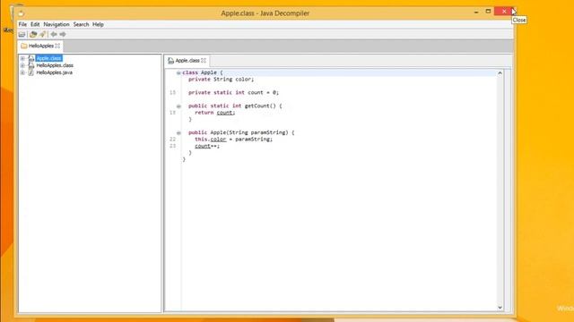Follow the underlined color field link
574x322 pixels.
[218, 140]
